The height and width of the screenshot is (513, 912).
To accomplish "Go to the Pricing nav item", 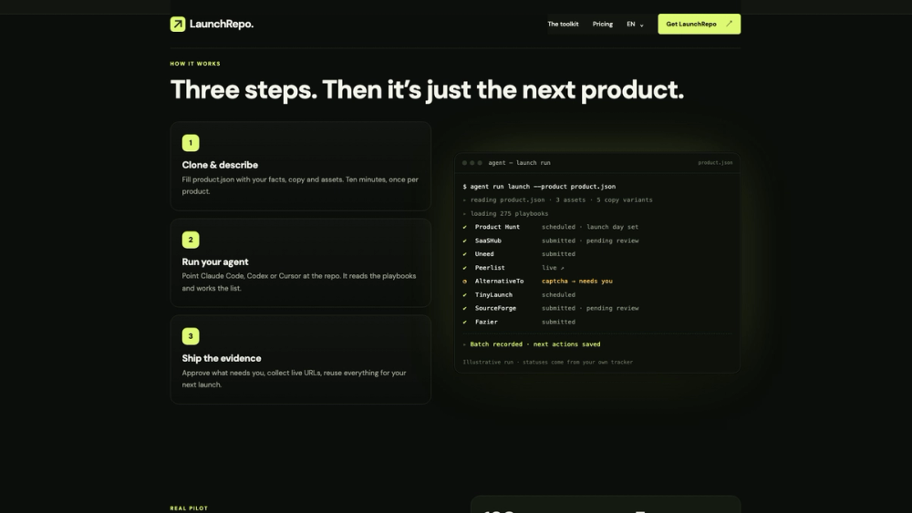I will (x=602, y=24).
